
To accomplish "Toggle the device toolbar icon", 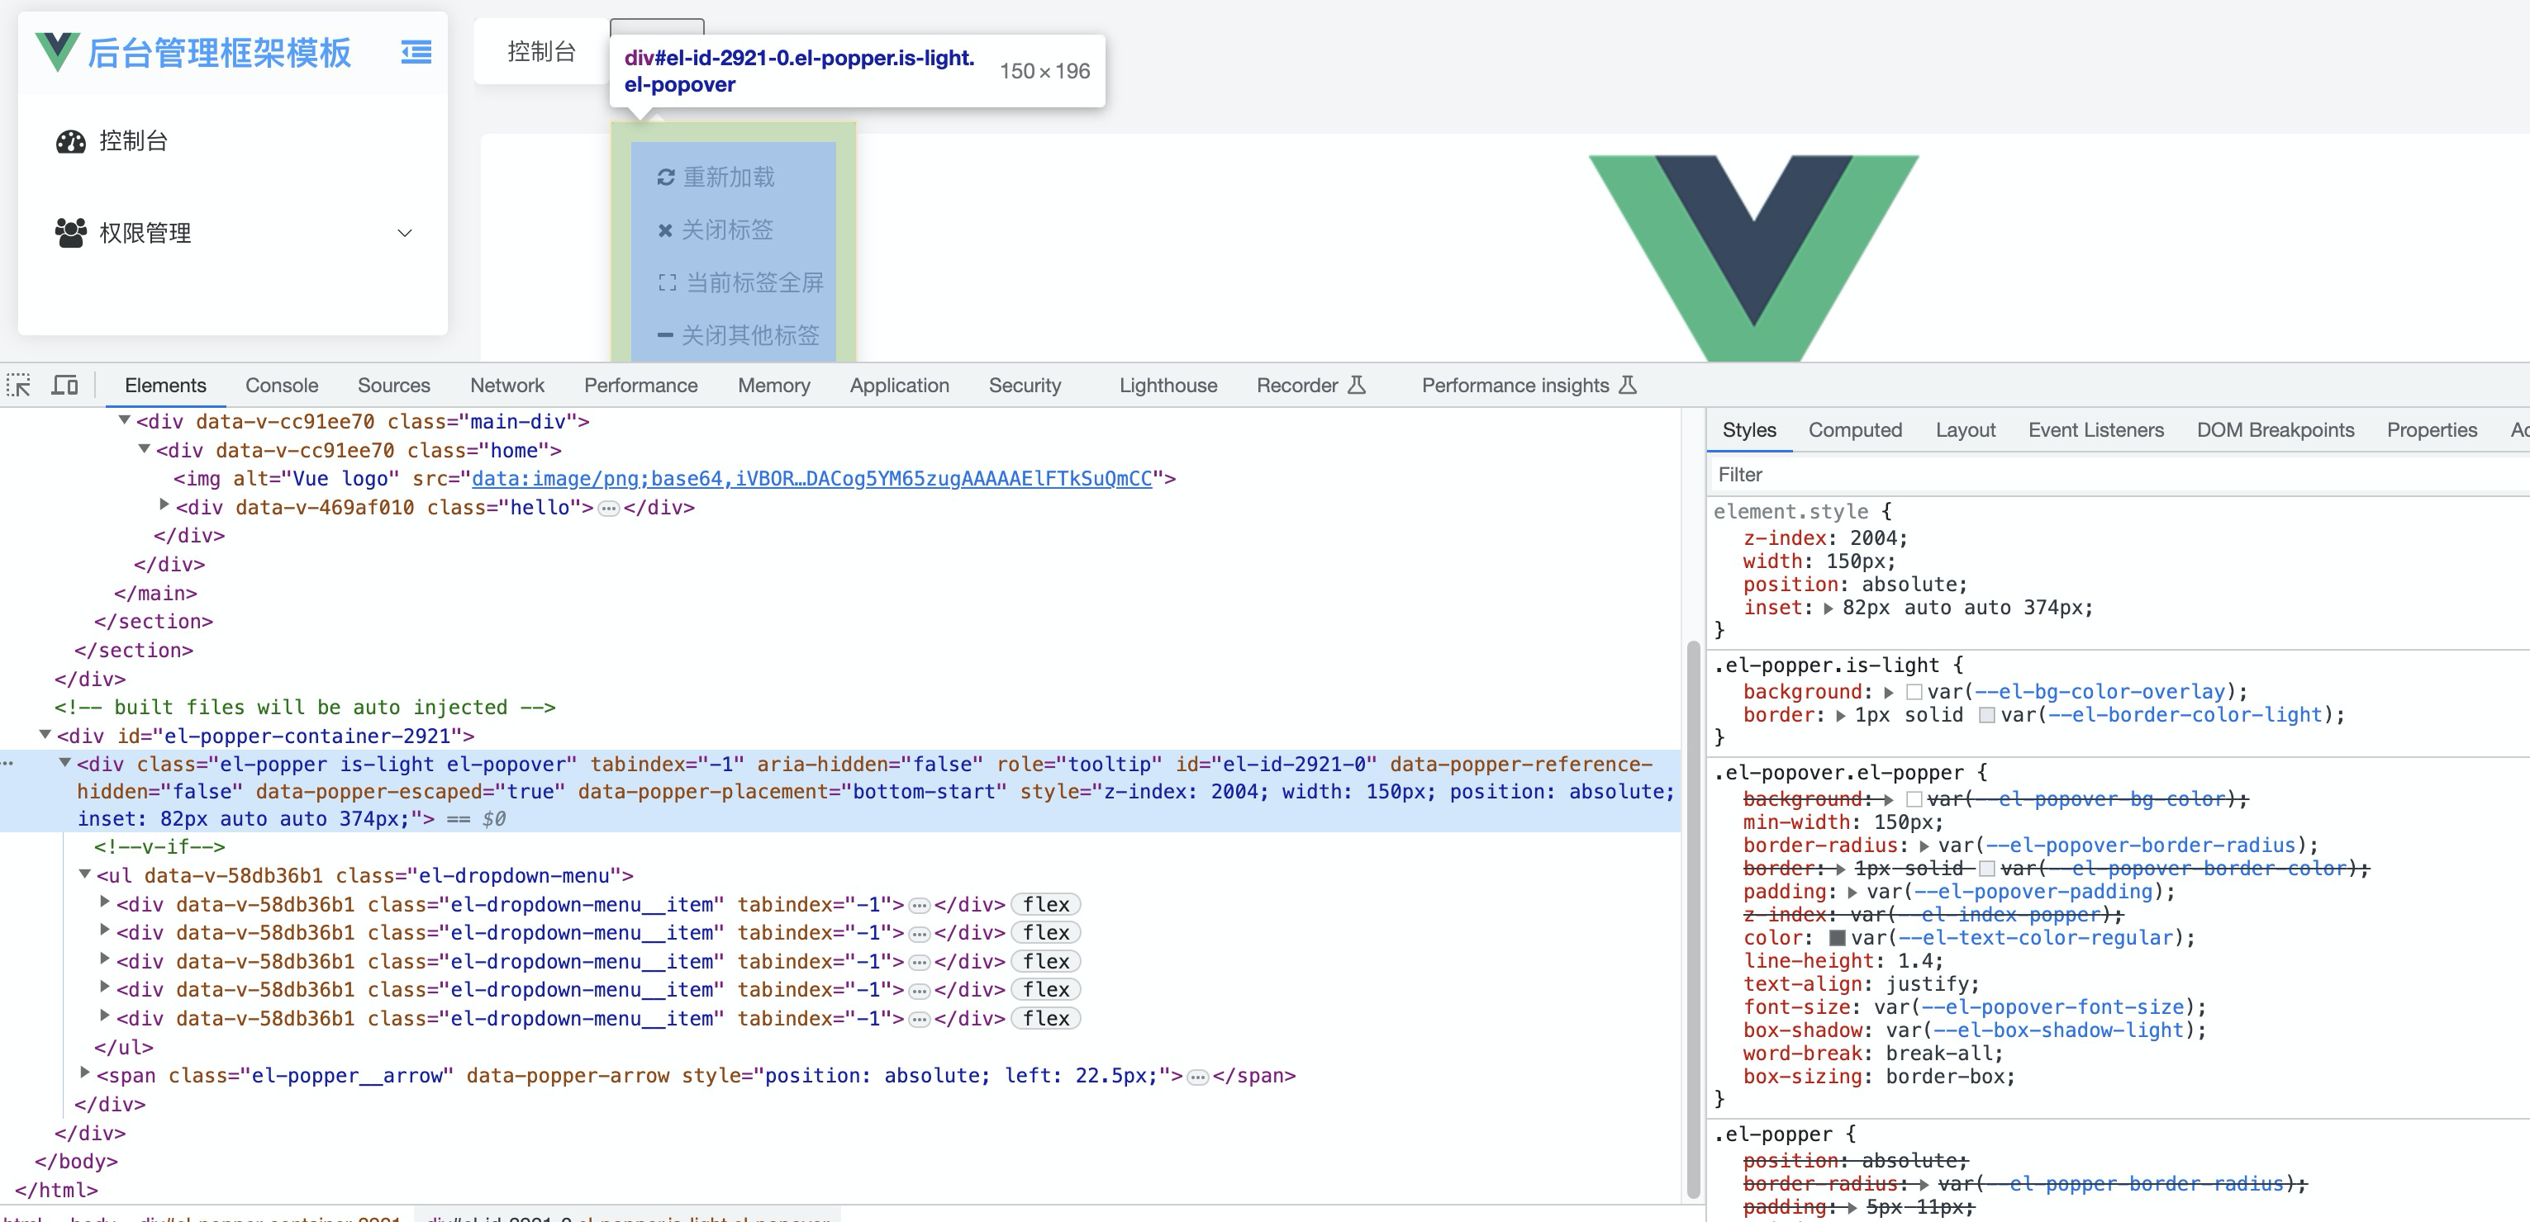I will click(x=64, y=385).
